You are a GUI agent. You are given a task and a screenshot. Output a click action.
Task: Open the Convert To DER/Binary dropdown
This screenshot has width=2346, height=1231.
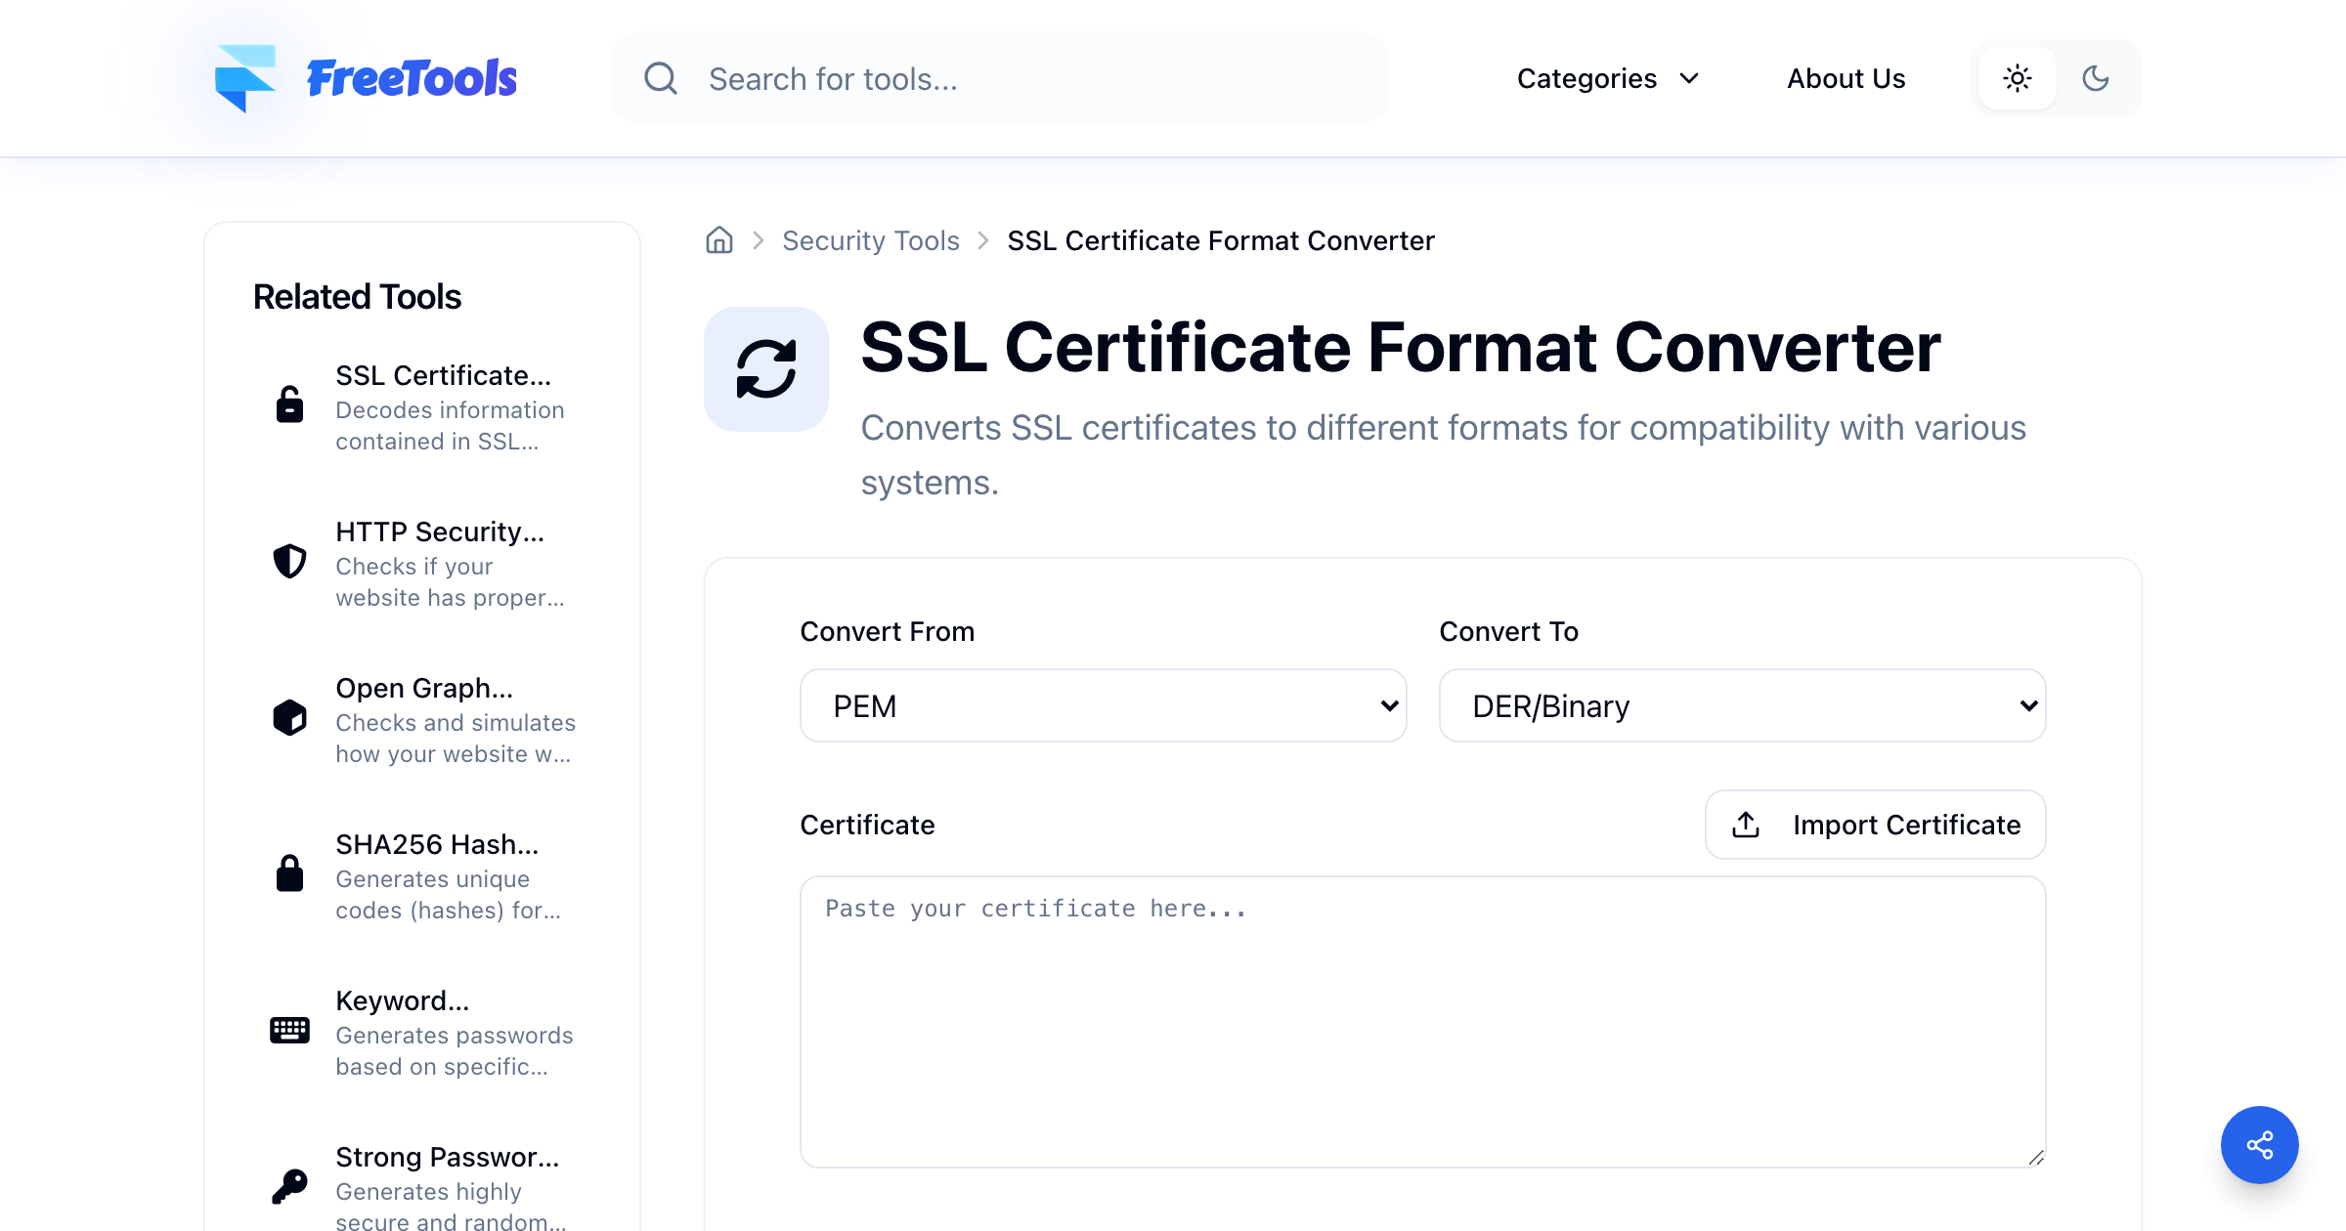click(1742, 705)
